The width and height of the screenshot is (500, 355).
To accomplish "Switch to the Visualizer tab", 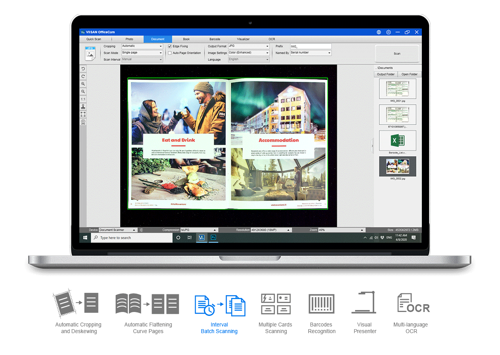I will point(243,39).
